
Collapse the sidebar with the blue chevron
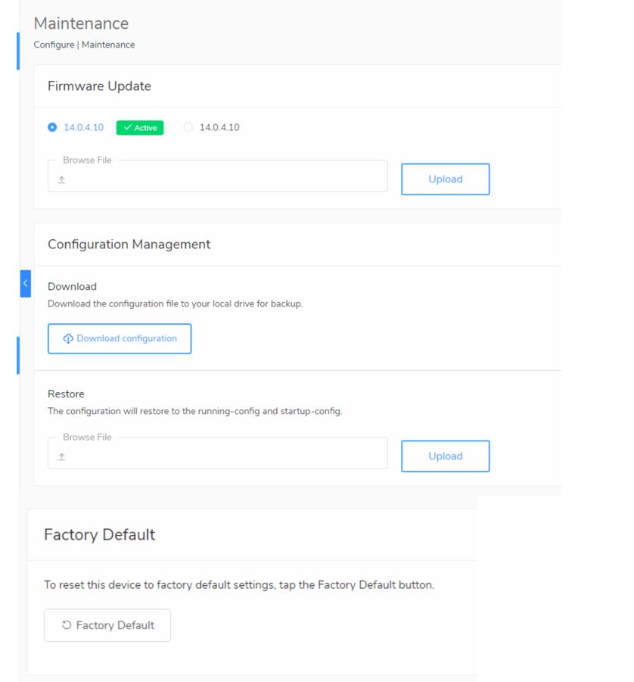[x=25, y=284]
